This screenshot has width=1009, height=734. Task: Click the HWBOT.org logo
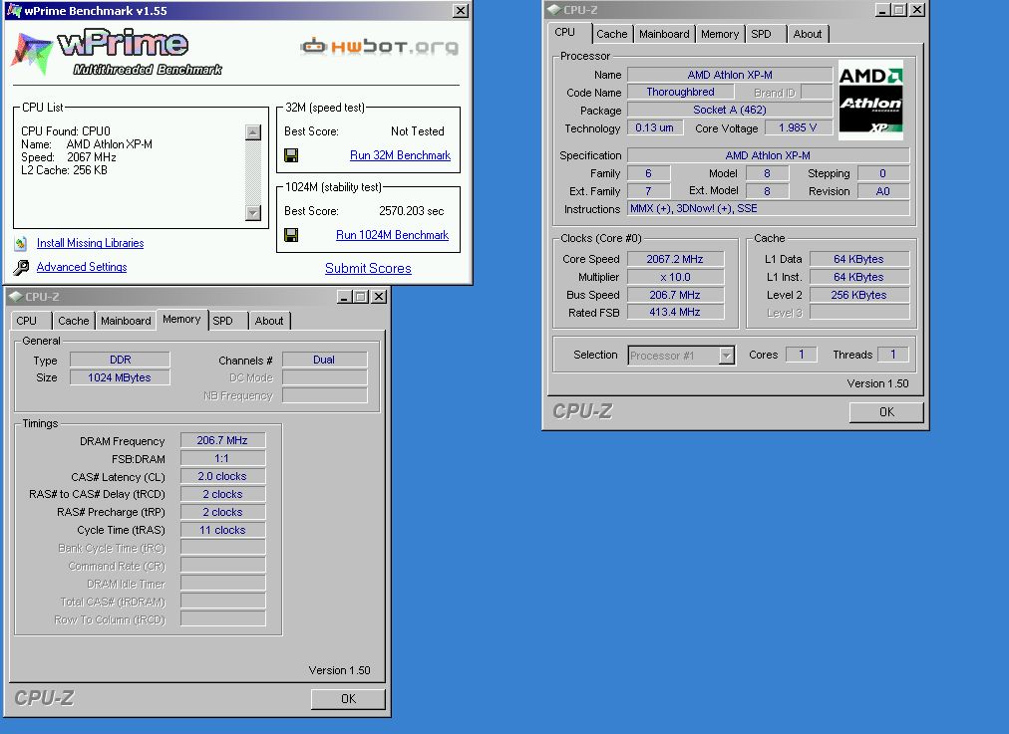click(379, 46)
